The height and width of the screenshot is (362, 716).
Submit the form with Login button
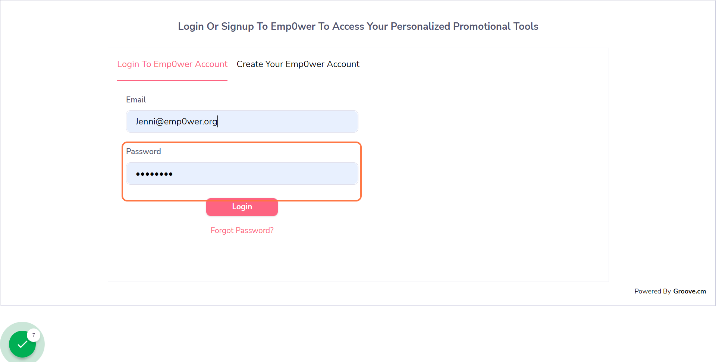click(242, 207)
